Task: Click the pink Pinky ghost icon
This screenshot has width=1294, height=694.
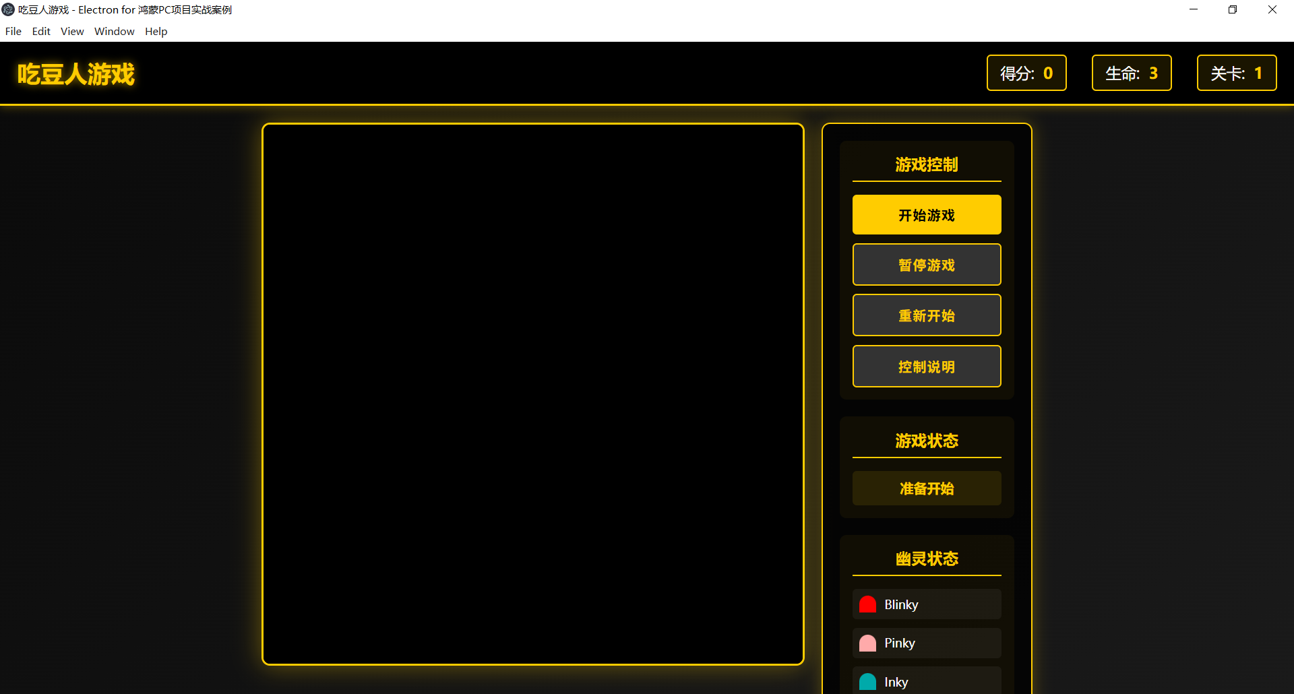Action: 867,643
